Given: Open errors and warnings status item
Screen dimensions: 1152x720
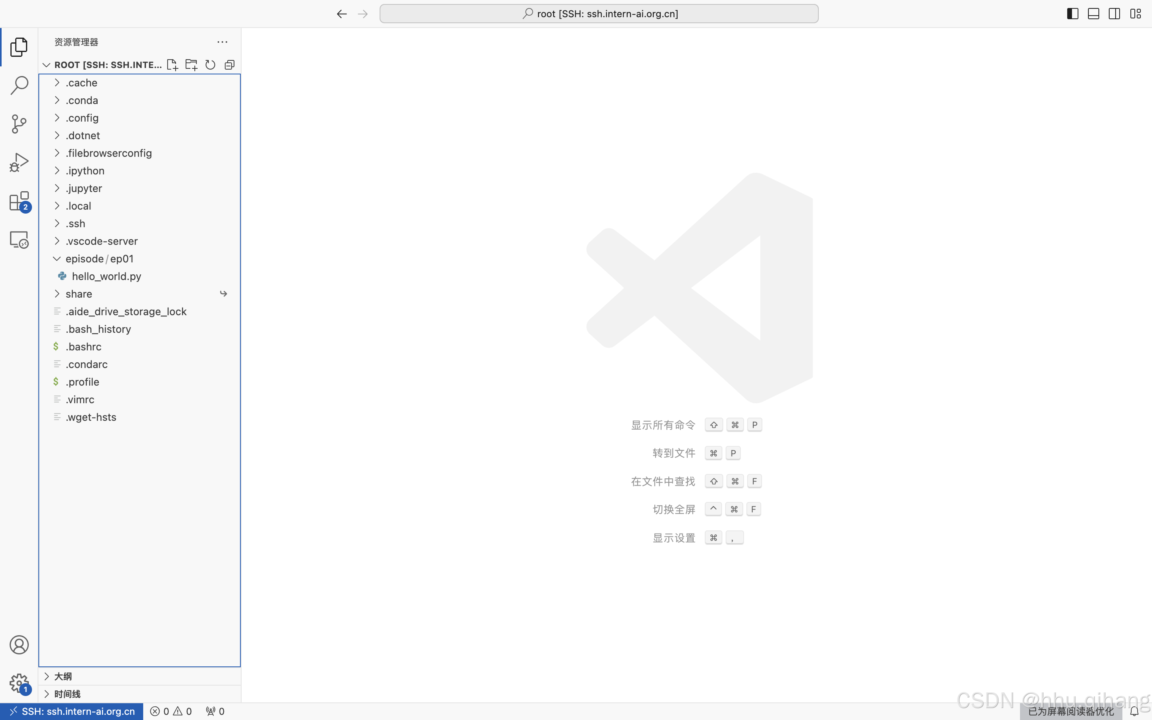Looking at the screenshot, I should point(171,712).
